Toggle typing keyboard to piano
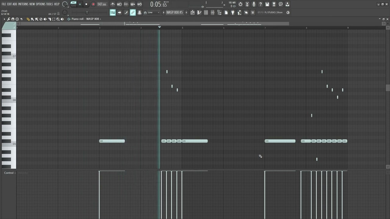Viewport: 390px width, 219px height. pos(113,12)
